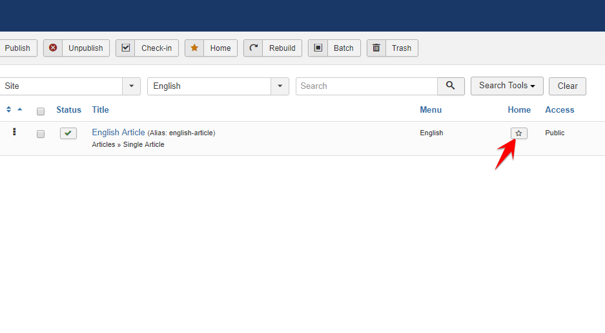Click the 'Articles » Single Article' type text

tap(128, 144)
